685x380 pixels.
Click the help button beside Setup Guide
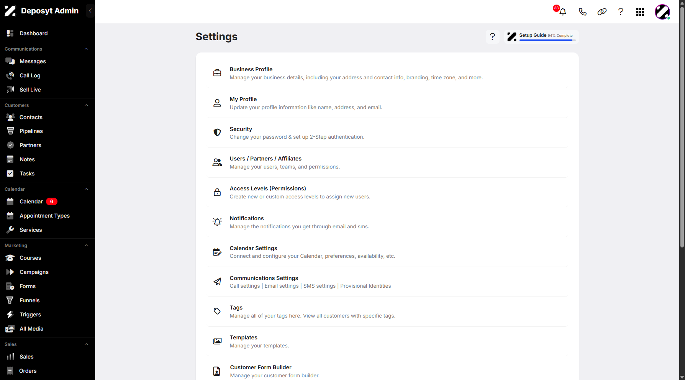[x=493, y=37]
